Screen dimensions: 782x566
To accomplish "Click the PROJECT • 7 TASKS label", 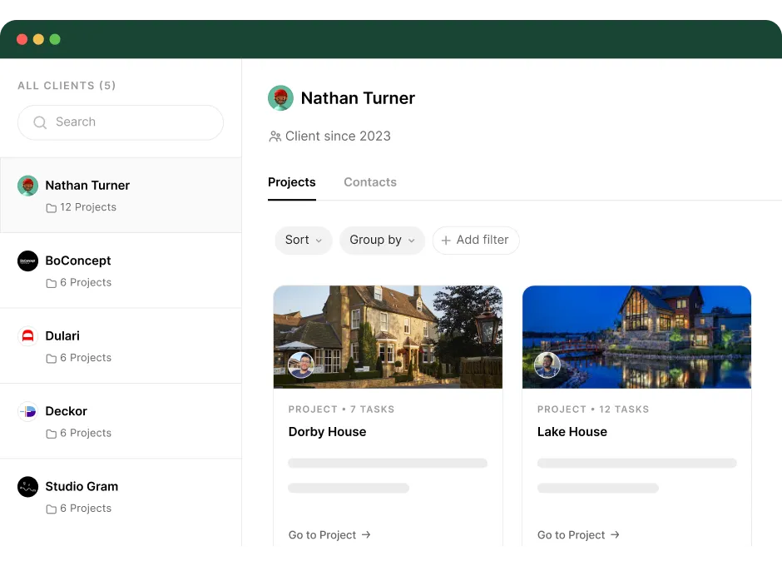I will pyautogui.click(x=341, y=410).
